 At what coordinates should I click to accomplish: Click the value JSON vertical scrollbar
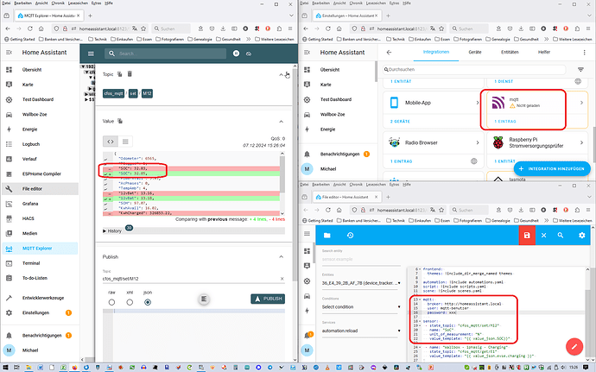[282, 174]
